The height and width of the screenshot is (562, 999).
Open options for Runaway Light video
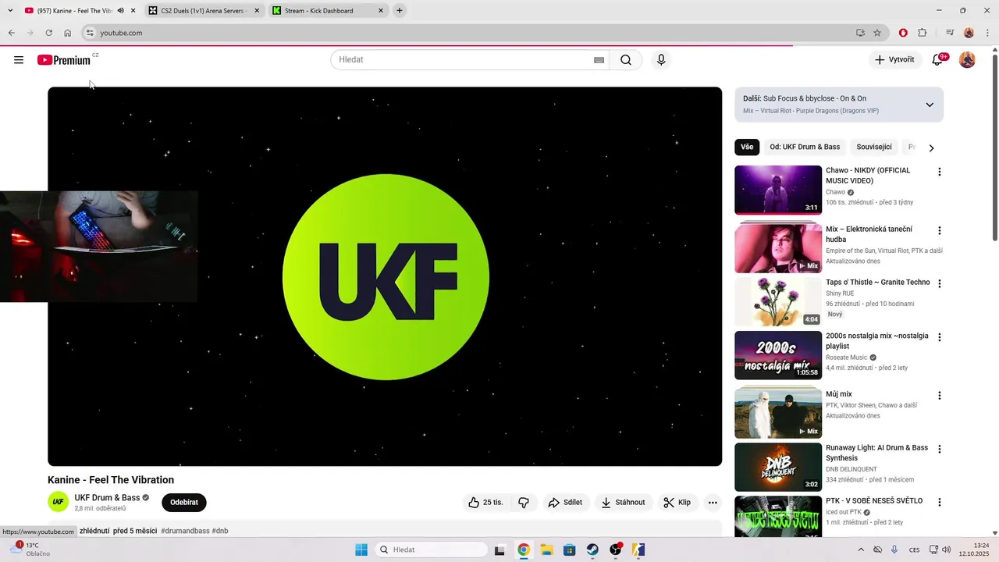click(939, 450)
